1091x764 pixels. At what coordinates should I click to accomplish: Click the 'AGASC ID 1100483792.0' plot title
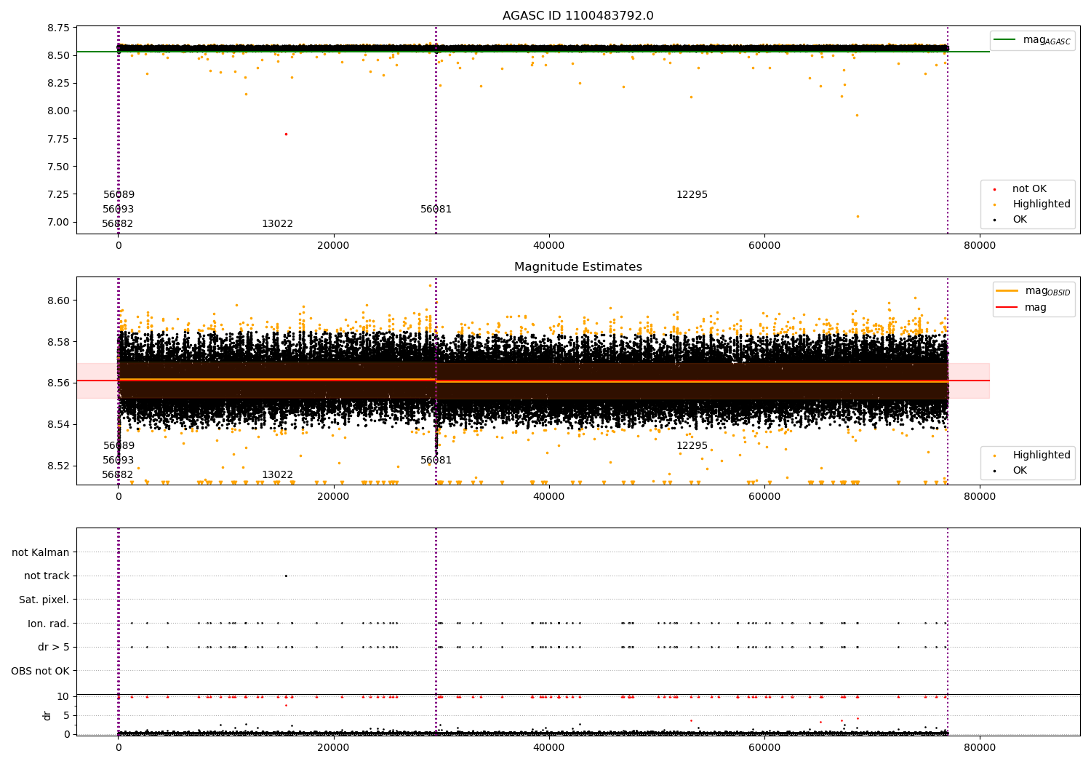[x=578, y=16]
